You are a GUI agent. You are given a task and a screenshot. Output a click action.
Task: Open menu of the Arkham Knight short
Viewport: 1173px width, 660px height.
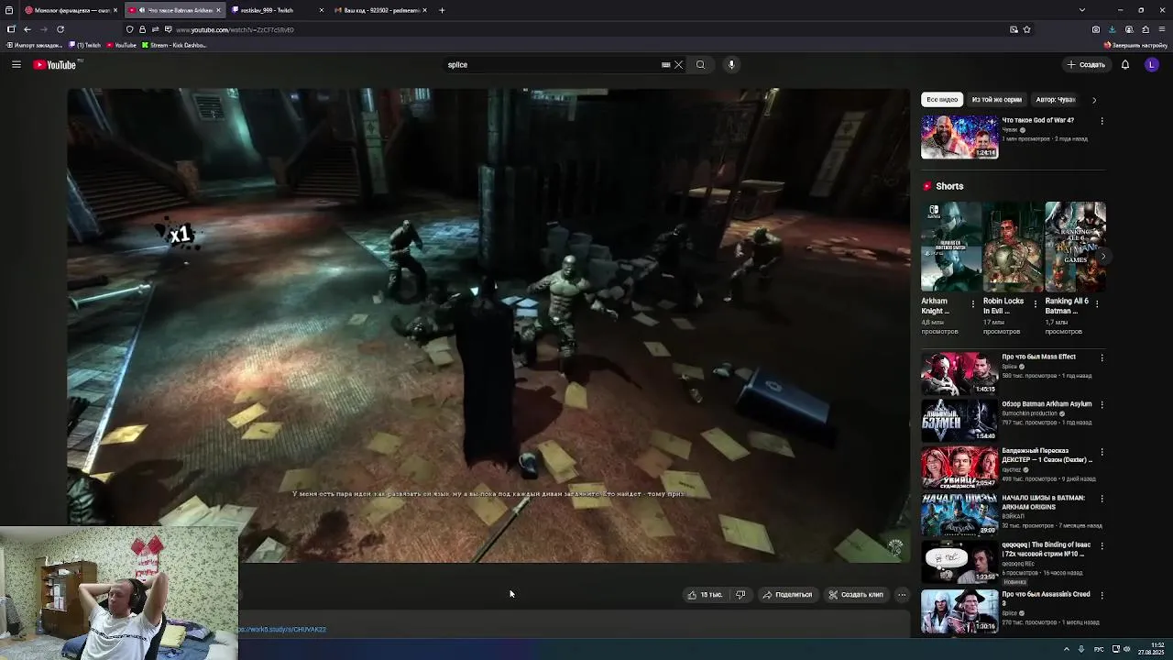[x=973, y=303]
